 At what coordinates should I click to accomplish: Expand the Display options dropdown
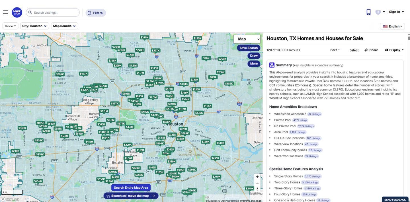click(394, 50)
